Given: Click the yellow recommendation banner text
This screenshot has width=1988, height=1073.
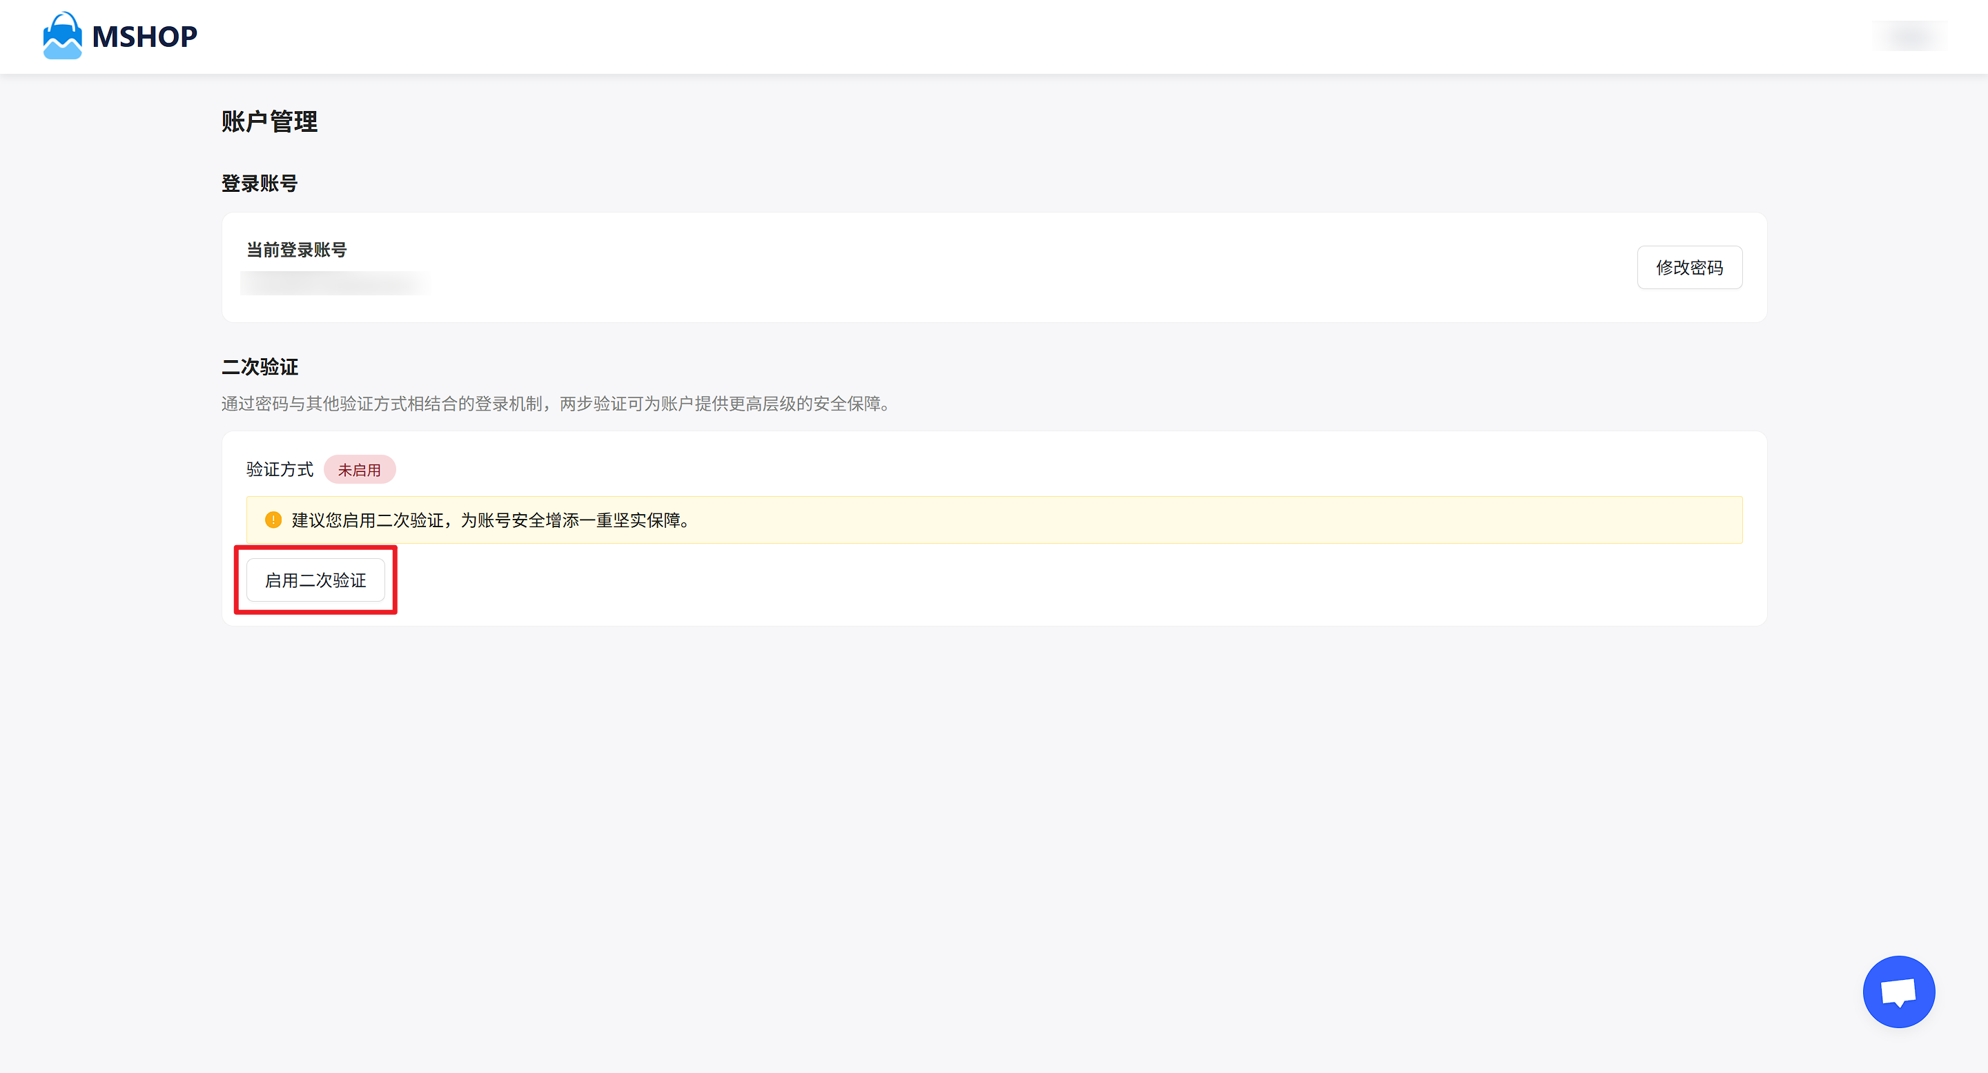Looking at the screenshot, I should tap(491, 521).
